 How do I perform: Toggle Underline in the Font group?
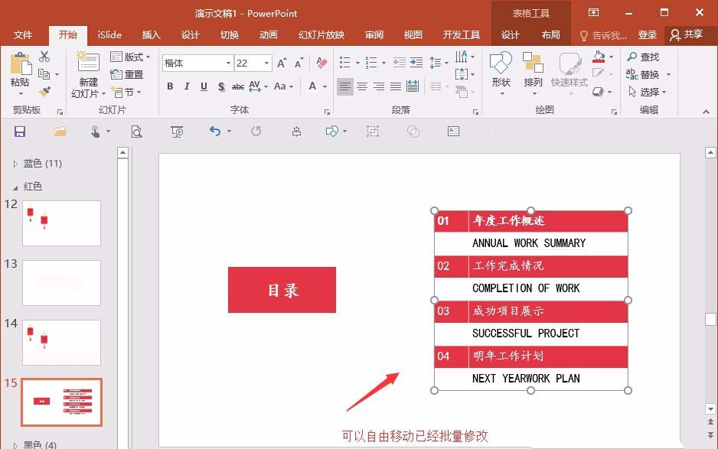click(202, 87)
